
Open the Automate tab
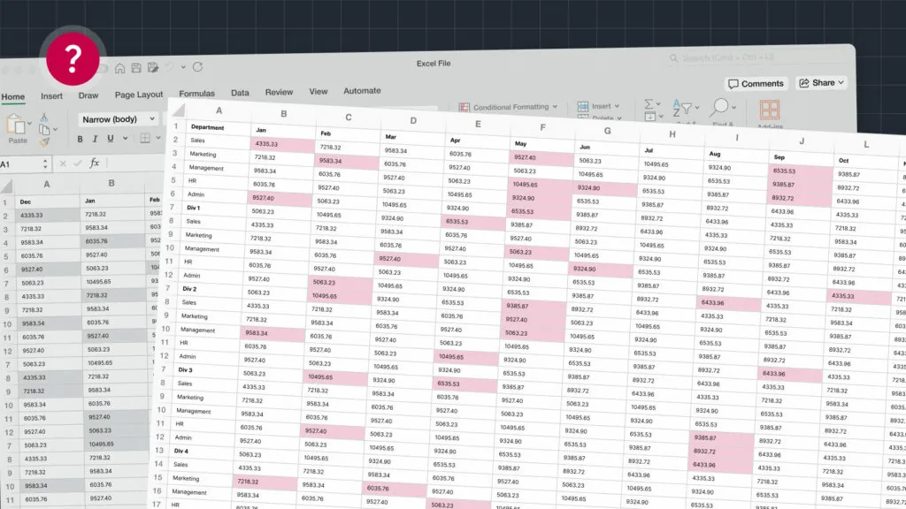coord(362,91)
